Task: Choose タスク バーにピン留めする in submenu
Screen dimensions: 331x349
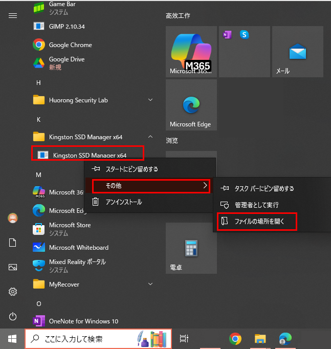Action: click(272, 188)
